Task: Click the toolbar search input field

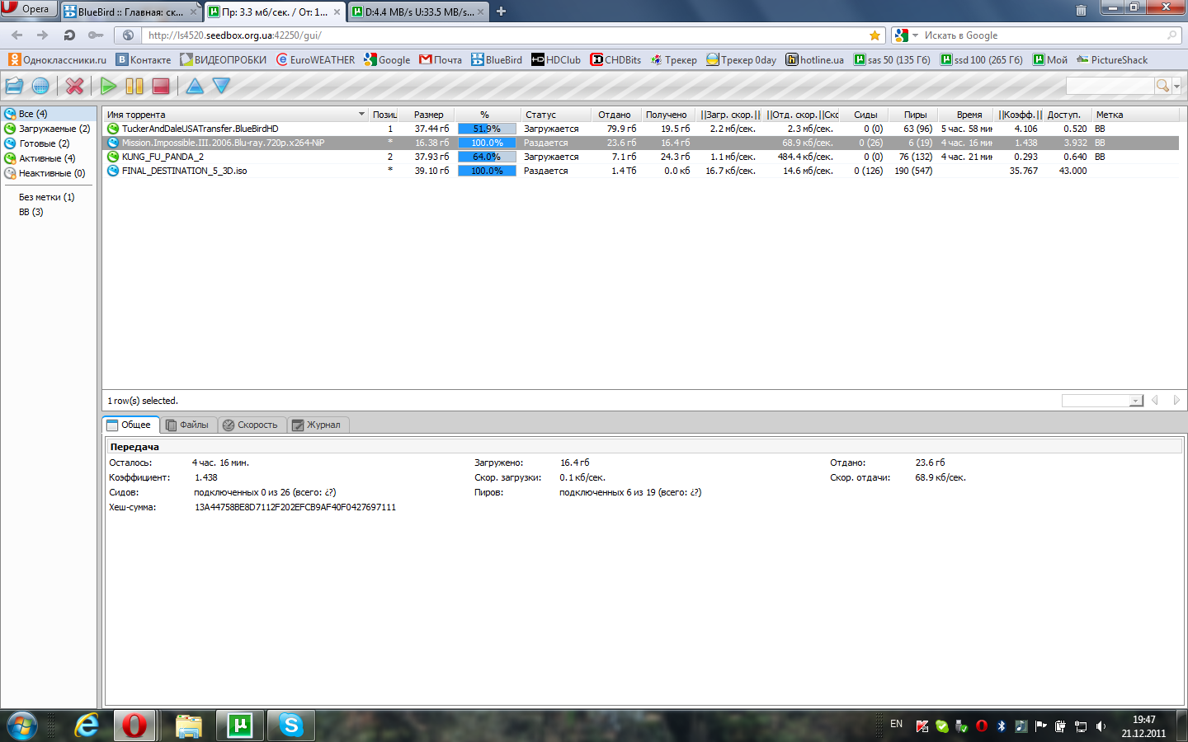Action: tap(1110, 86)
